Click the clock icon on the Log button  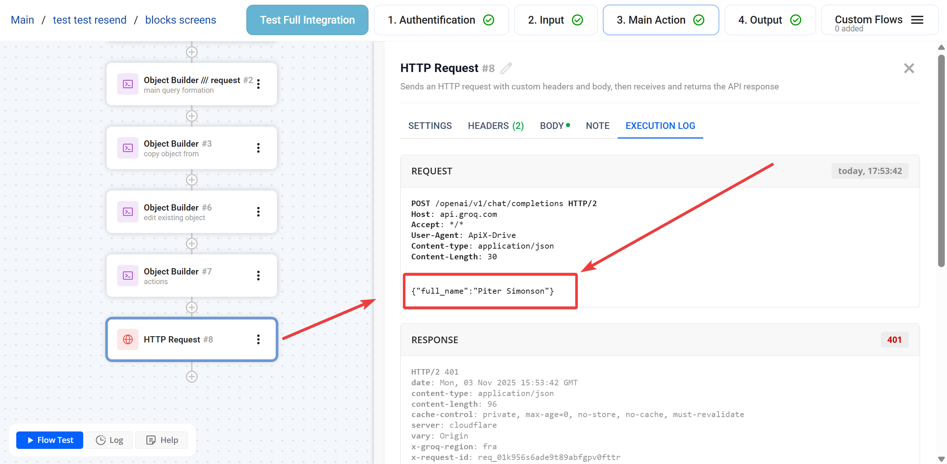[100, 440]
